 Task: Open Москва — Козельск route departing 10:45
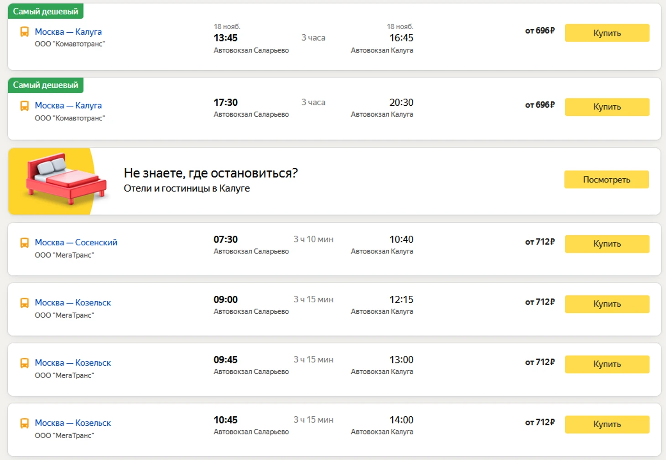73,423
